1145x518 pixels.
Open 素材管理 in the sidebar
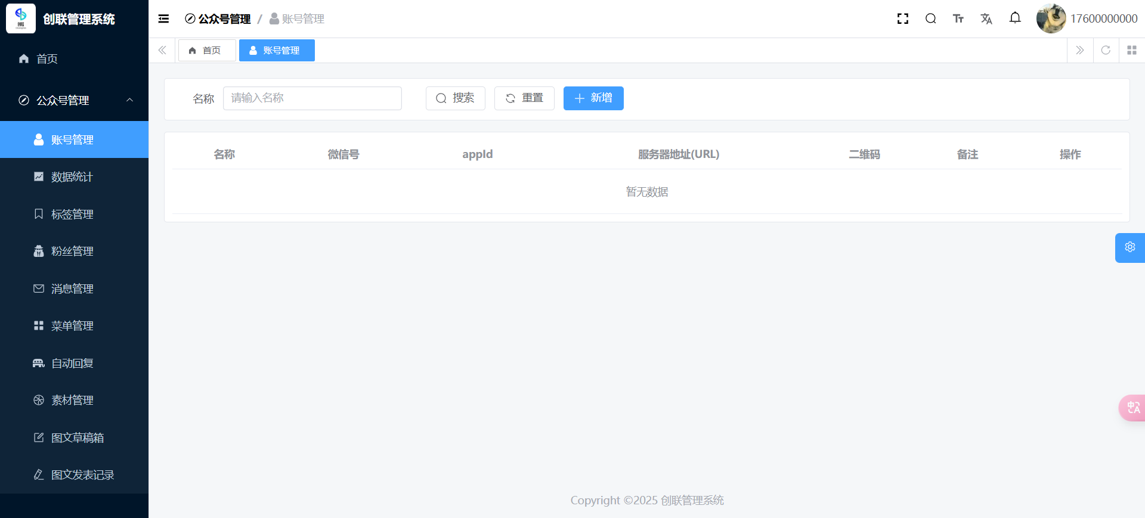tap(74, 401)
